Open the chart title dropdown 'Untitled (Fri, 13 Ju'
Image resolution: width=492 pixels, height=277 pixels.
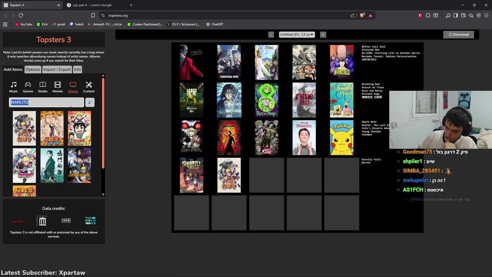pos(297,34)
